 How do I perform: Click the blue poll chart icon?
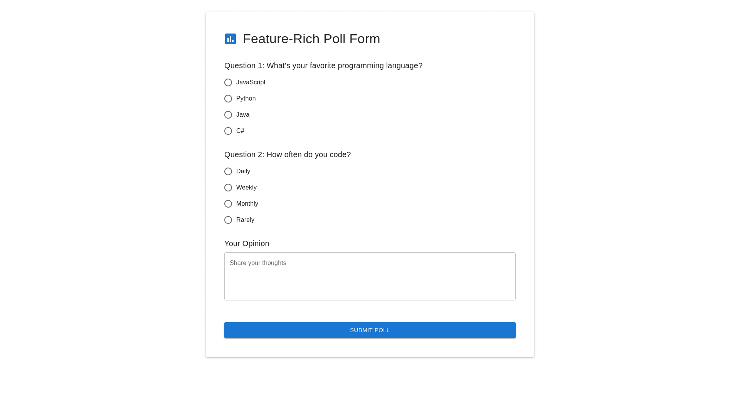tap(230, 39)
